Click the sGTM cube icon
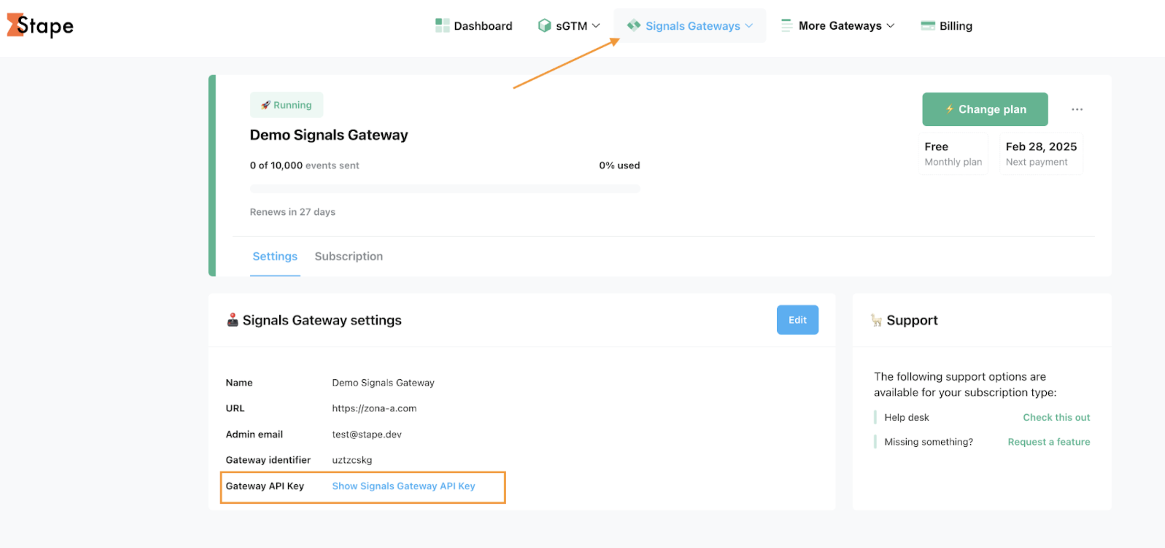The height and width of the screenshot is (548, 1165). 545,25
